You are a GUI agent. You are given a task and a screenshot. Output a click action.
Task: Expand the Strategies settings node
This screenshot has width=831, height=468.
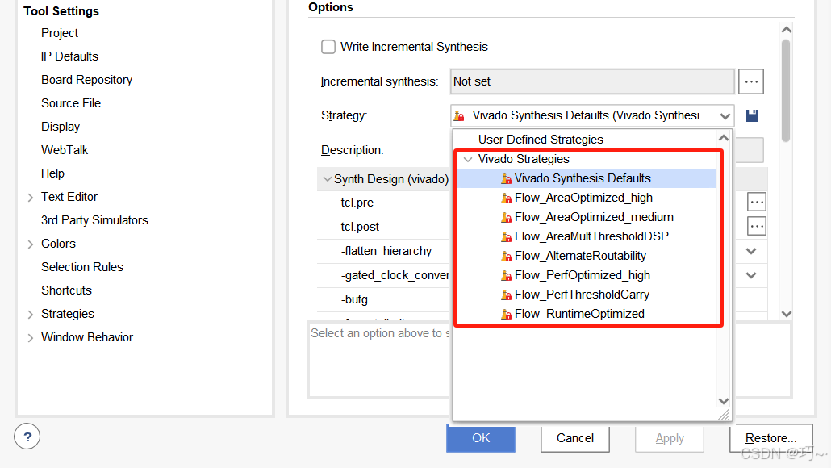30,315
